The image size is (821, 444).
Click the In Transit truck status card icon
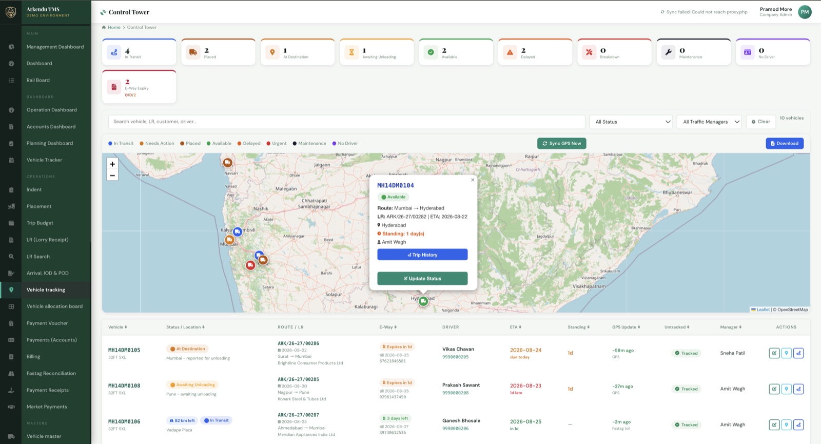114,52
